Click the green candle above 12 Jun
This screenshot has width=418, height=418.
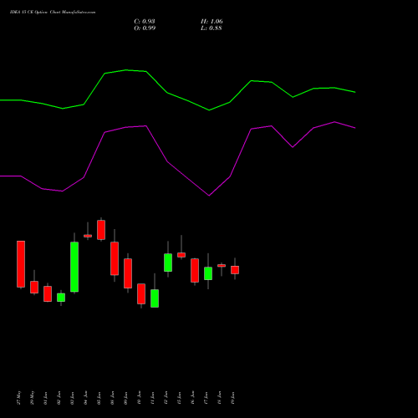tap(168, 263)
